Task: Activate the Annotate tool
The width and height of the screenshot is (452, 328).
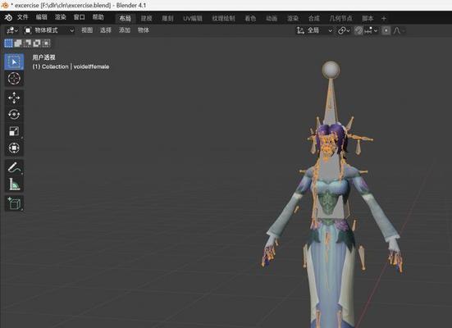Action: point(14,167)
